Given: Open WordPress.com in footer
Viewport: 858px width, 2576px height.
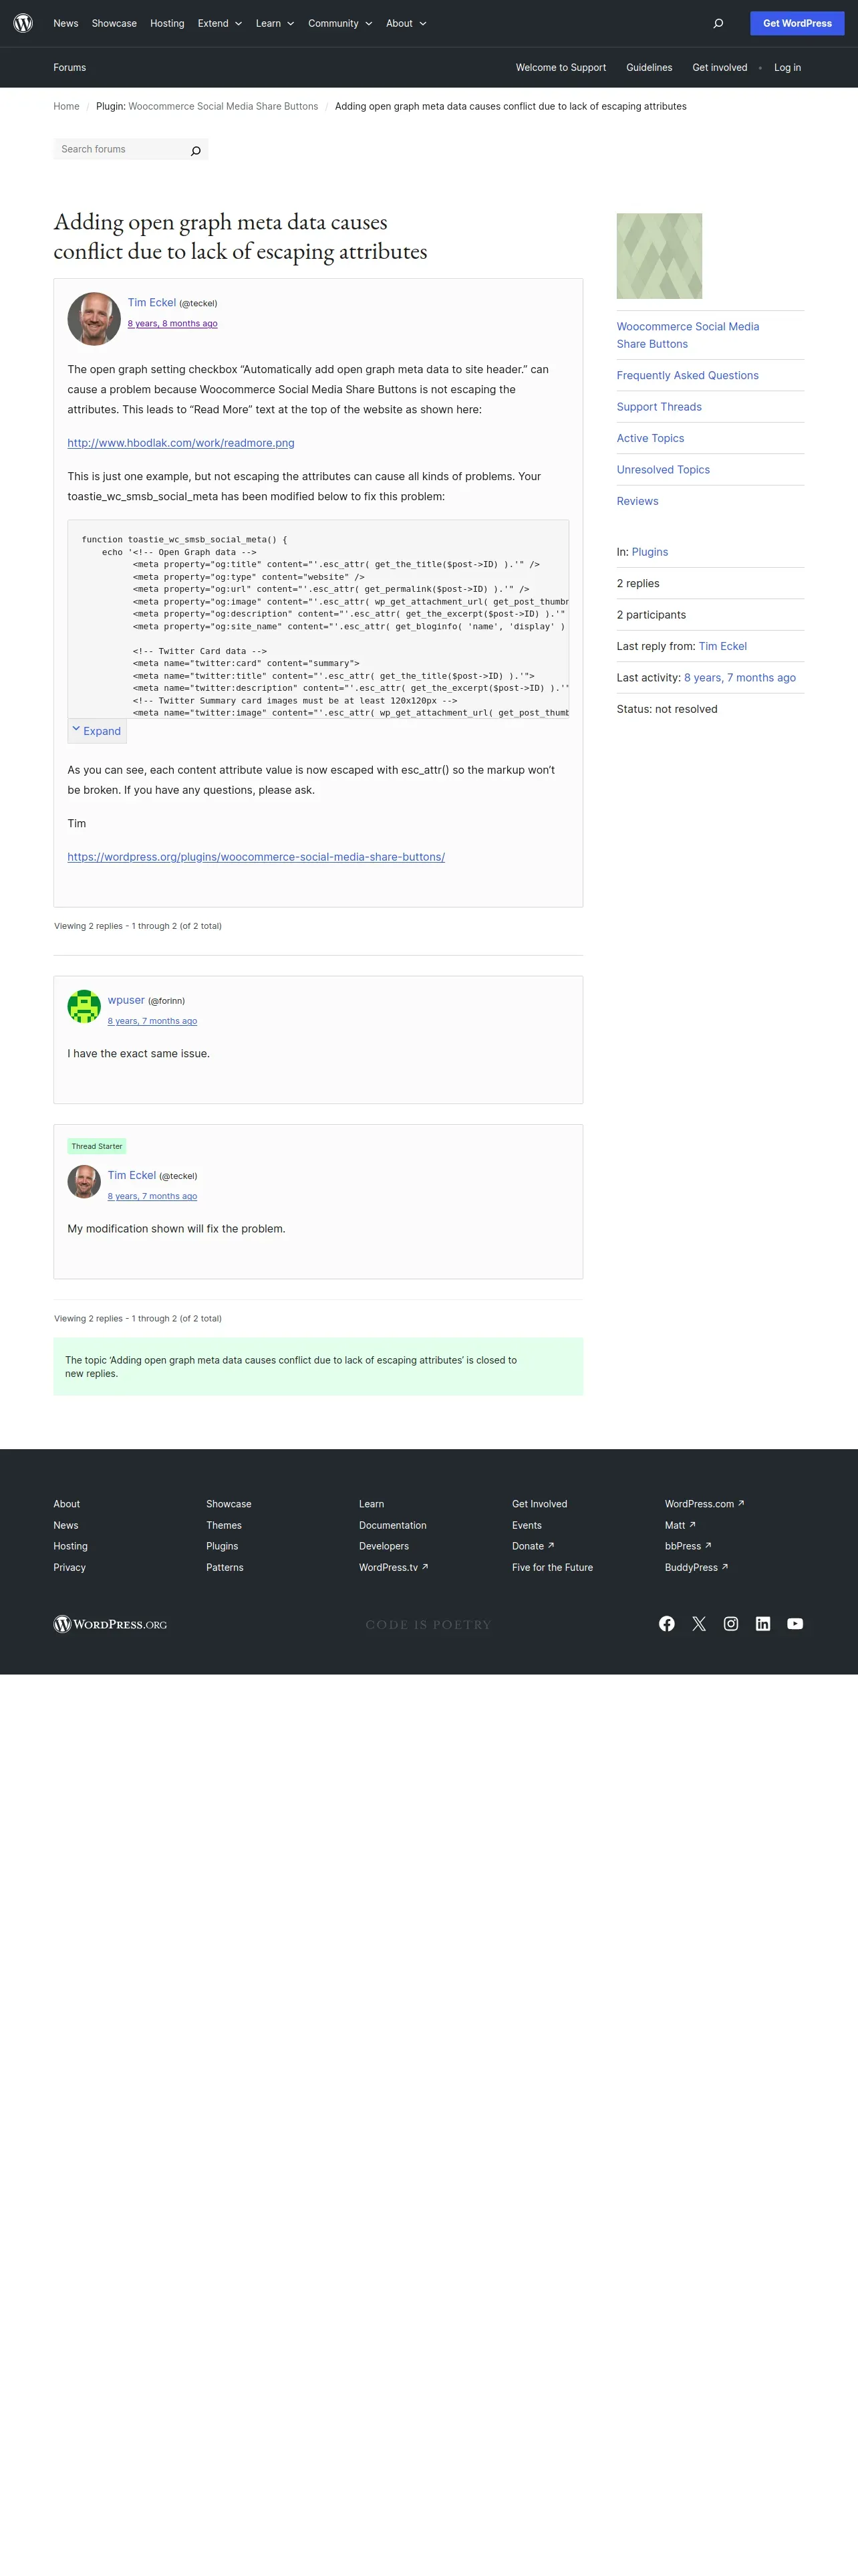Looking at the screenshot, I should (x=704, y=1504).
